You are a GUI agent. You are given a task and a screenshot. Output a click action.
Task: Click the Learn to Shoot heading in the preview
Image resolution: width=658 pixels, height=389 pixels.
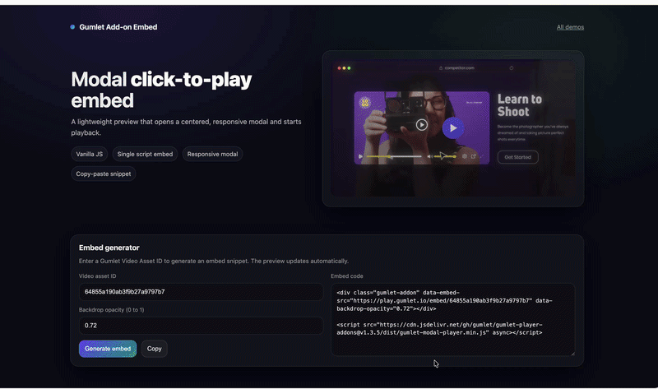pyautogui.click(x=520, y=105)
